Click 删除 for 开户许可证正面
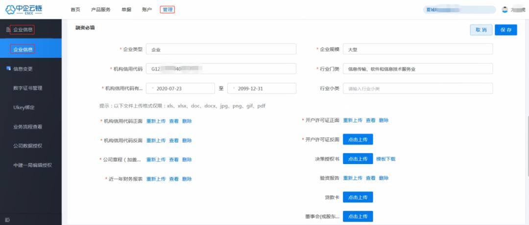Screen dimensions: 529x225 384,120
